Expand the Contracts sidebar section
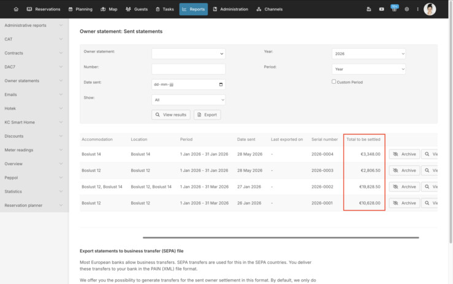 pos(34,53)
